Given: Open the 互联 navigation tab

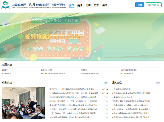Looking at the screenshot, I should click(x=97, y=5).
